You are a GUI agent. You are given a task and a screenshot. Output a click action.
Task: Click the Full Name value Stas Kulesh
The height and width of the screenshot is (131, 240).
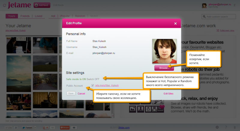point(99,41)
